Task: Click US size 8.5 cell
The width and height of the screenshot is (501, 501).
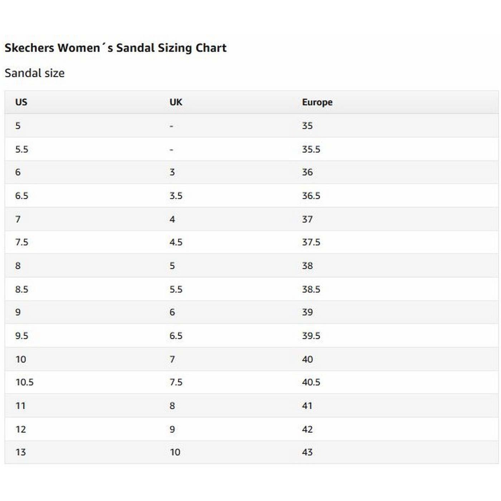Action: point(21,289)
